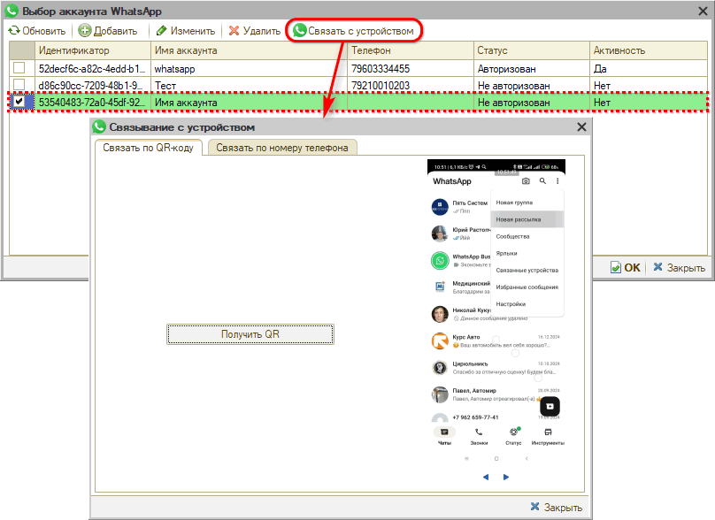Screen dimensions: 715x520
Task: Click the WhatsApp Business chat avatar icon
Action: (x=440, y=260)
